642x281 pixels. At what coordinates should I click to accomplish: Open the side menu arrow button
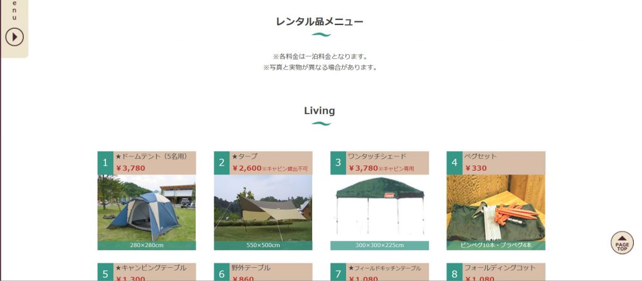pos(14,37)
